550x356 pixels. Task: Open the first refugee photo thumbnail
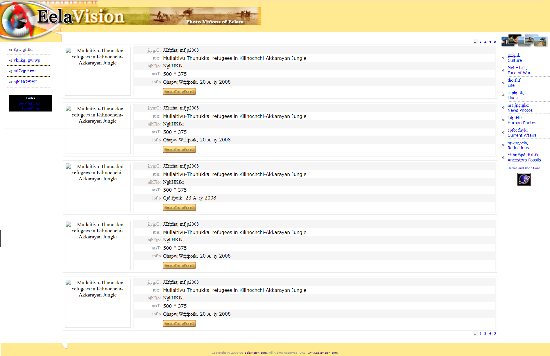[x=98, y=71]
